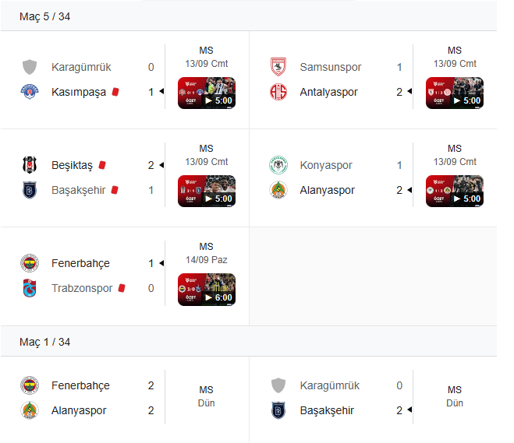Play Beşiktaş vs Başakşehir highlights video
The image size is (514, 443).
[207, 191]
